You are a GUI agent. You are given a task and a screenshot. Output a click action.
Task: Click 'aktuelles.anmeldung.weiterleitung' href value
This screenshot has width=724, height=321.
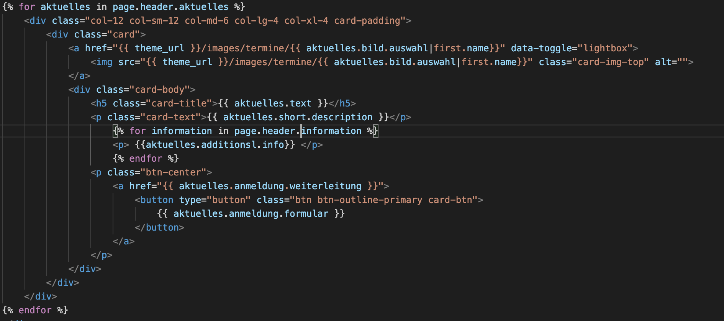coord(270,186)
